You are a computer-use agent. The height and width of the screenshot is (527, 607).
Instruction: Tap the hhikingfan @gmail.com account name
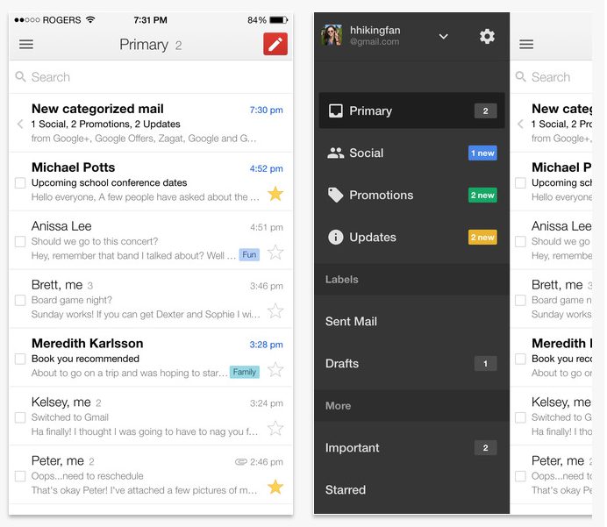pyautogui.click(x=375, y=36)
